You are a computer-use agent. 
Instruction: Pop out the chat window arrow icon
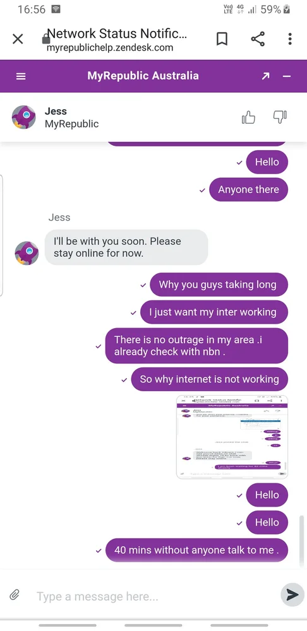click(265, 76)
